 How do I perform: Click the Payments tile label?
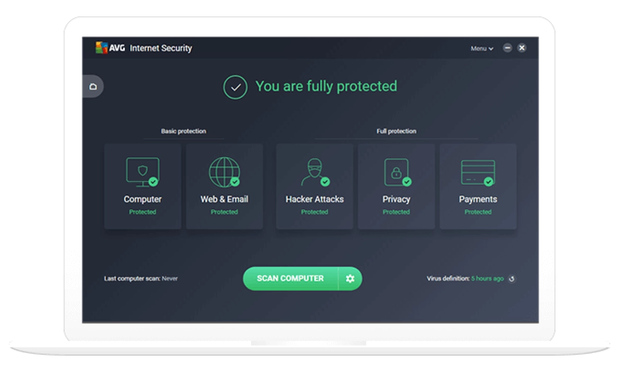pos(478,199)
